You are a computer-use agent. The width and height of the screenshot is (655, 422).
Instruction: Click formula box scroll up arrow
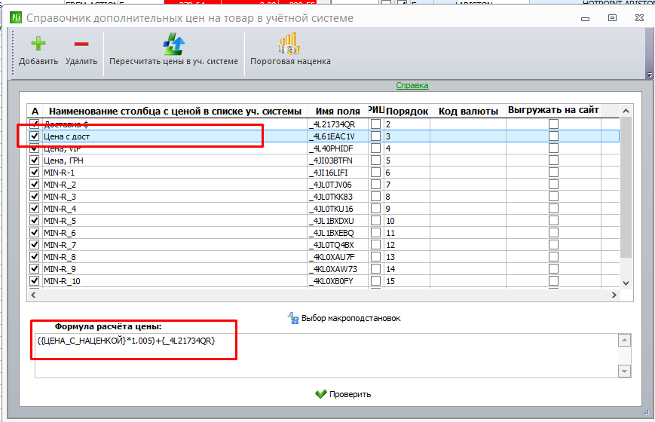pos(624,340)
